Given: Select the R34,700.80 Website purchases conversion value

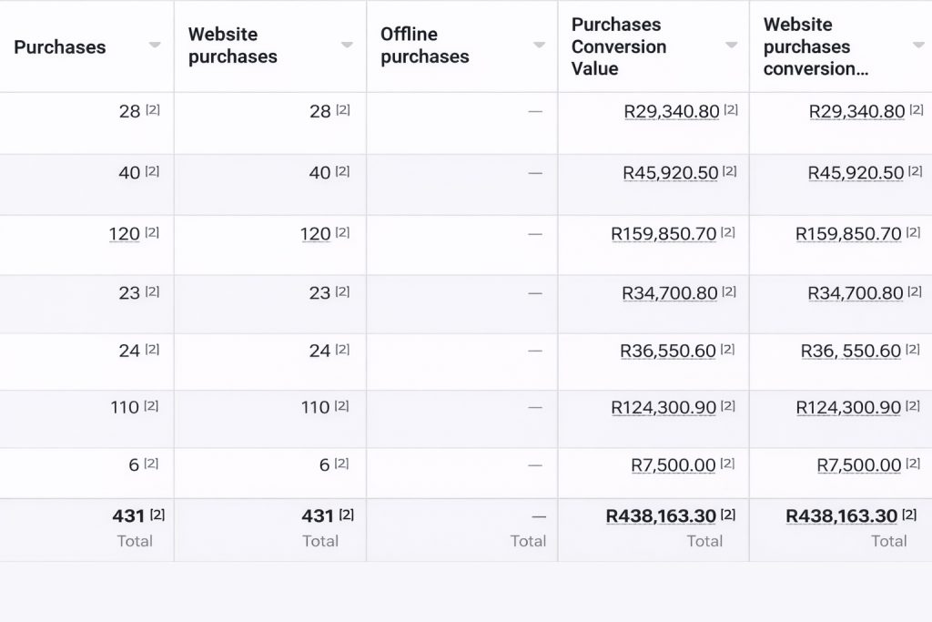Looking at the screenshot, I should [856, 293].
